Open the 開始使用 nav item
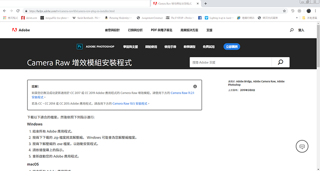This screenshot has height=171, width=320. click(151, 47)
